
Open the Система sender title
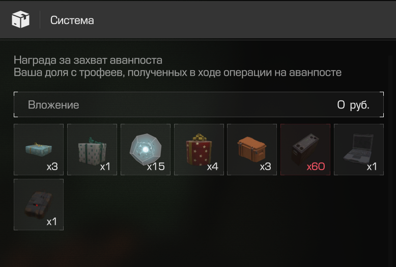coord(72,20)
